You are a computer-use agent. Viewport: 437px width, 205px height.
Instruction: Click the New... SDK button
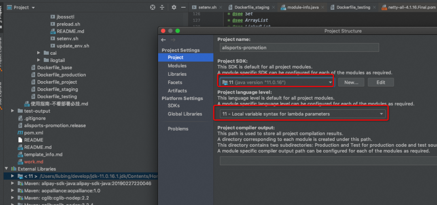351,82
